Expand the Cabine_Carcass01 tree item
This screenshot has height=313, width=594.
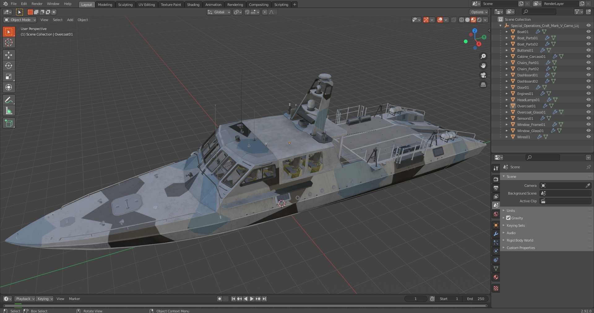pyautogui.click(x=506, y=56)
